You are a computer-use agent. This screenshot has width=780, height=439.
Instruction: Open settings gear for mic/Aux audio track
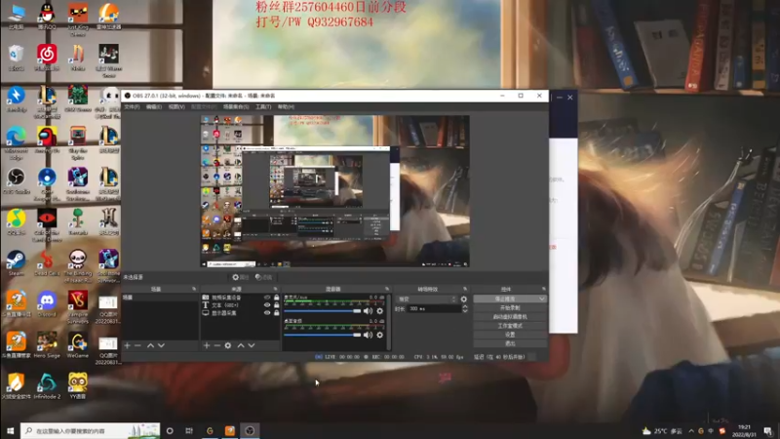coord(380,311)
